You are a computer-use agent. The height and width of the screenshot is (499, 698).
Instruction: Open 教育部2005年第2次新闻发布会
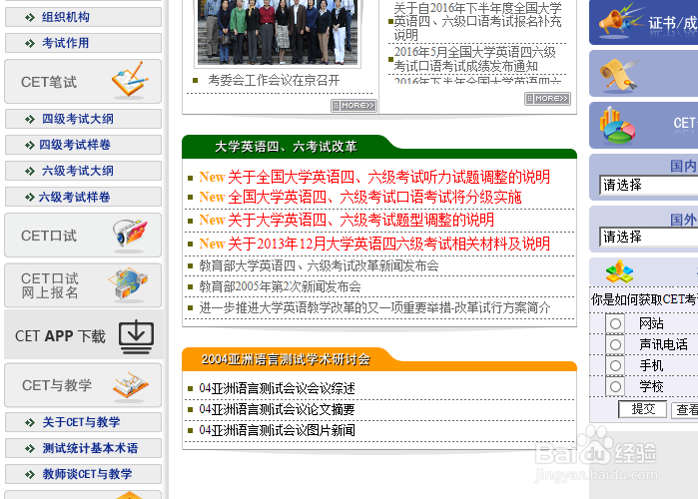[280, 286]
